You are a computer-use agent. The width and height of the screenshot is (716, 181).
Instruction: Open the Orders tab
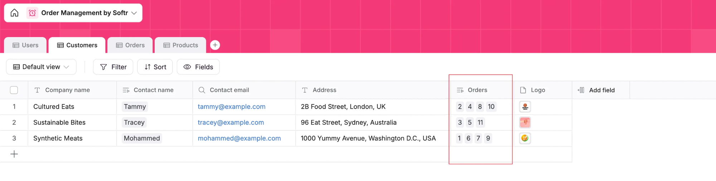pos(130,45)
